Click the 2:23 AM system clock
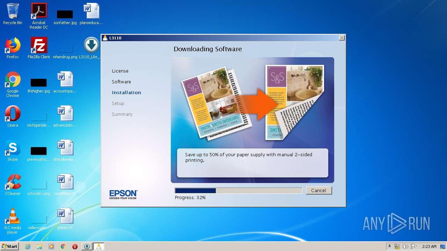Viewport: 447px width, 251px height. pos(429,246)
